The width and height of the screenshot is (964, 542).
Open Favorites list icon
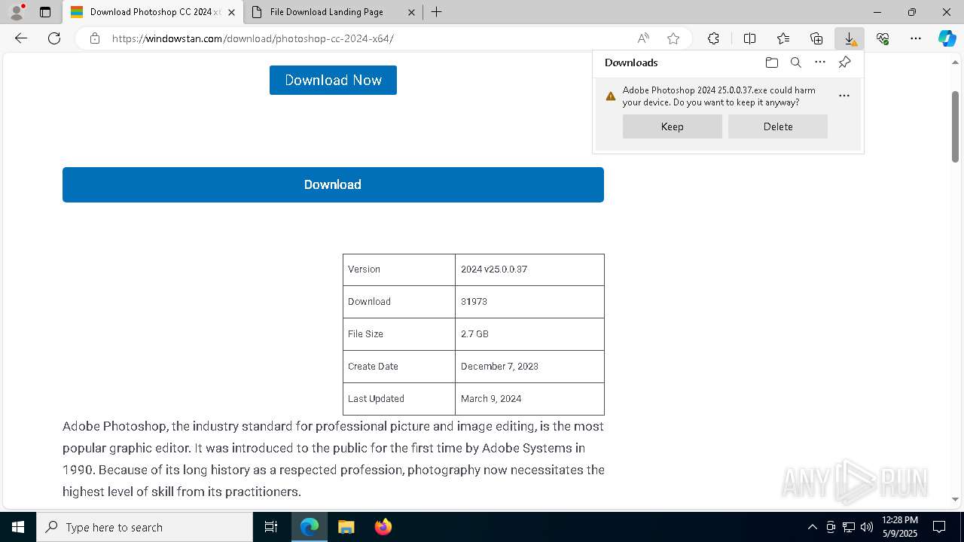(783, 38)
